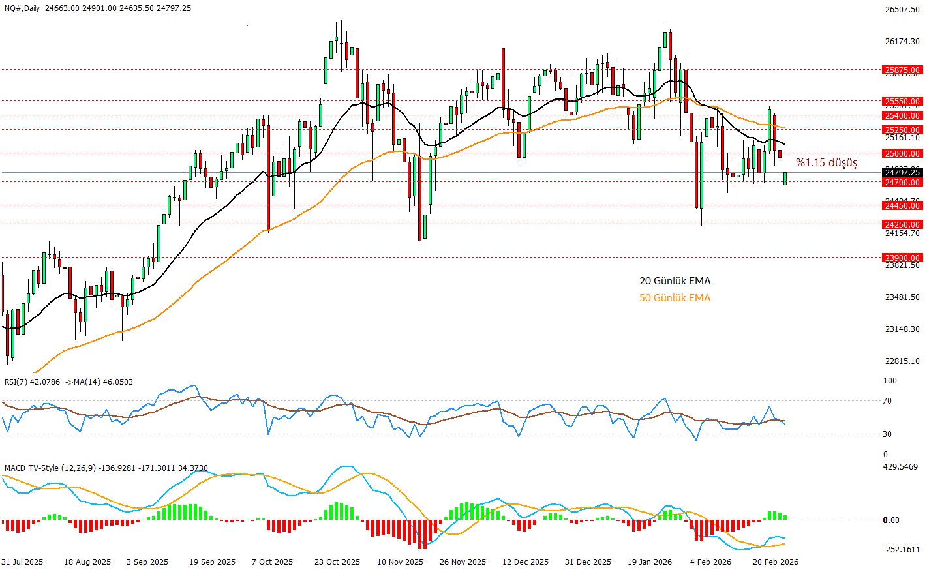The height and width of the screenshot is (570, 927).
Task: Select the 24250.00 horizontal level tag
Action: pos(902,224)
